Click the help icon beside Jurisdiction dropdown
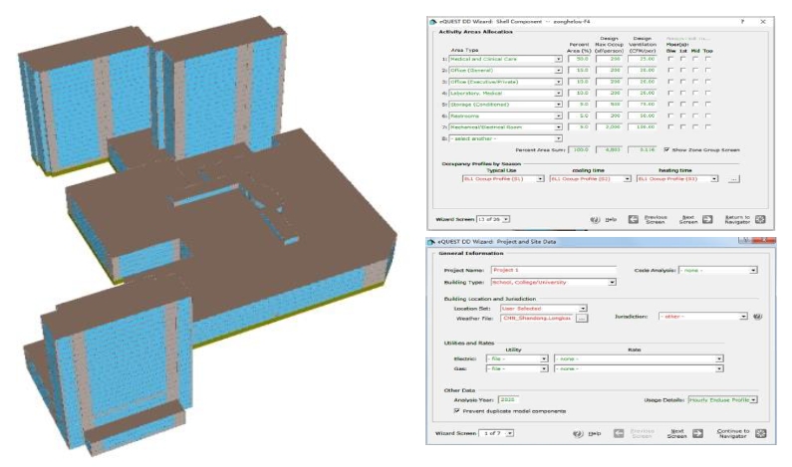Screen dimensions: 792x467 tap(757, 317)
